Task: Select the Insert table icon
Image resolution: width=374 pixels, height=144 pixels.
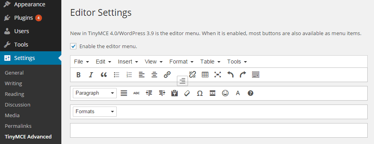Action: pyautogui.click(x=205, y=75)
